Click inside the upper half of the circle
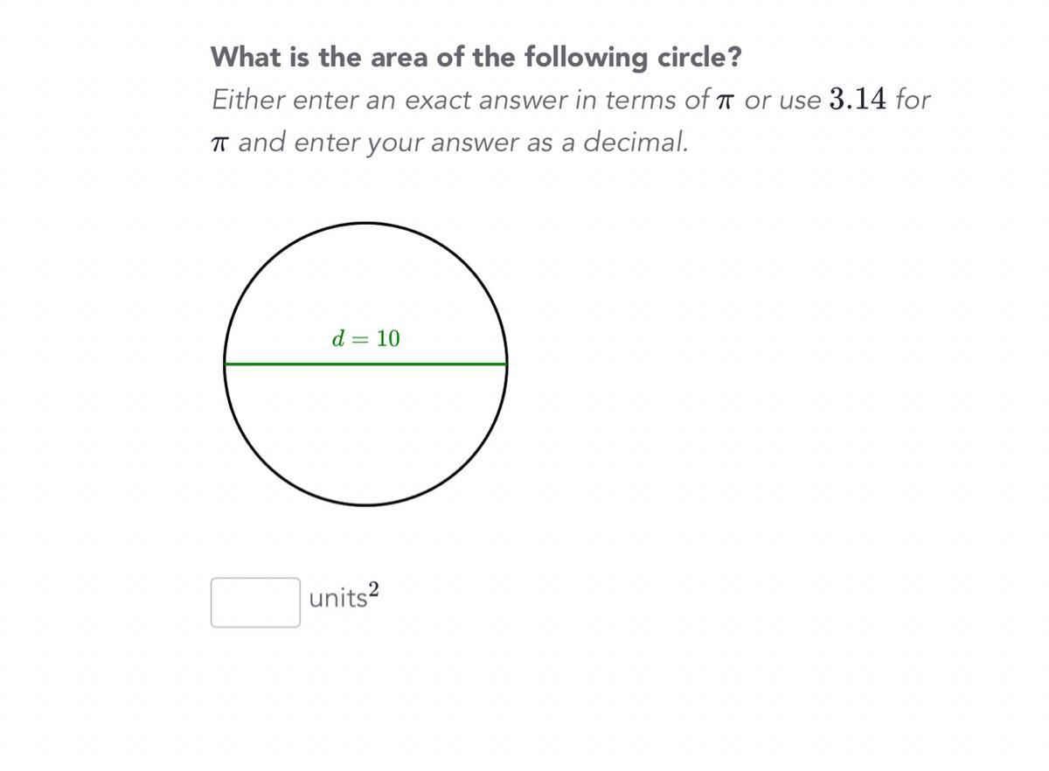This screenshot has height=771, width=1049. [x=365, y=280]
